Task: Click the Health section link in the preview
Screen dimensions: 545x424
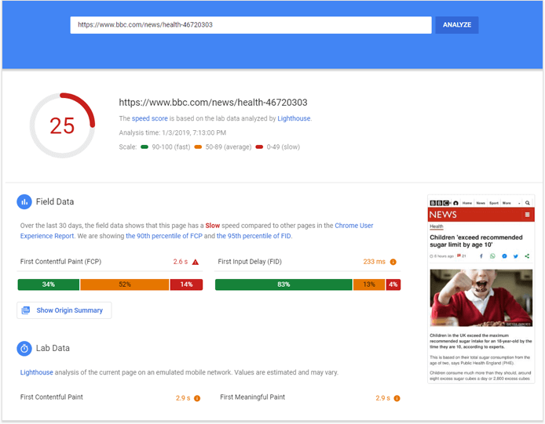Action: coord(437,226)
